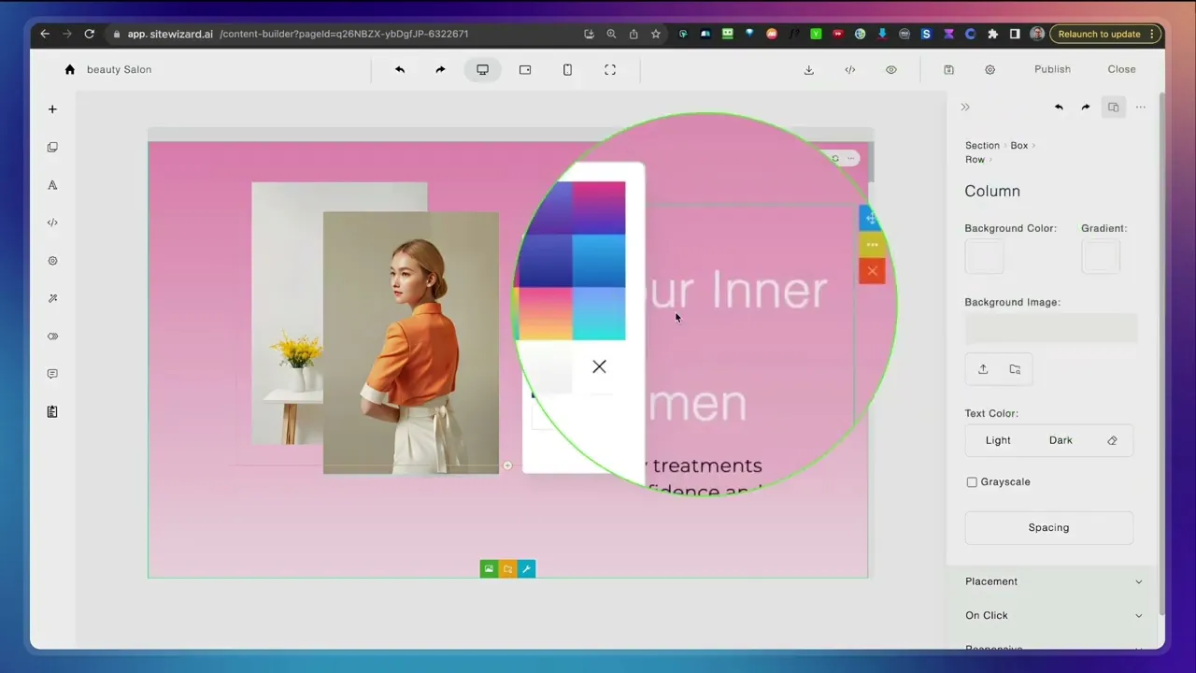Click the Background Image input field
Screen dimensions: 1196x673
(1051, 328)
